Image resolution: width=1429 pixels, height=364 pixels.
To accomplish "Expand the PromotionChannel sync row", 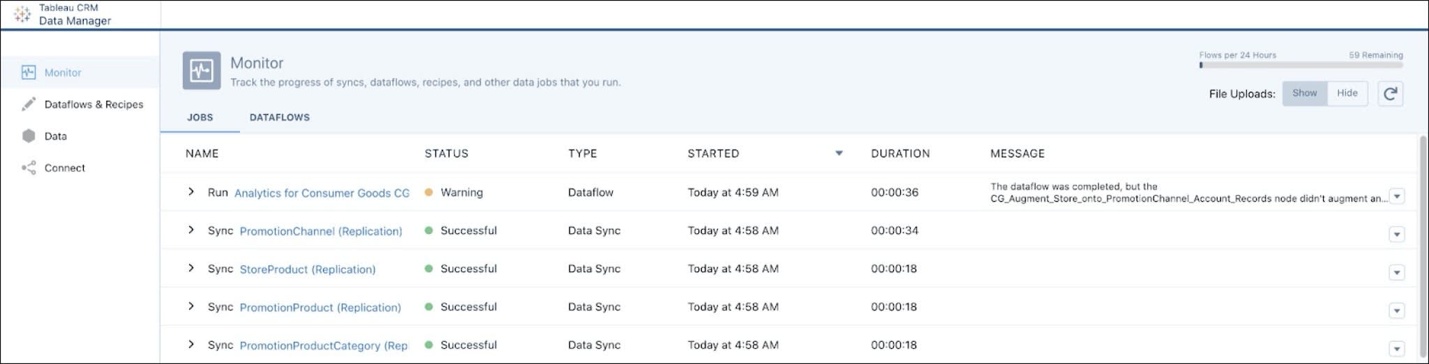I will 190,230.
